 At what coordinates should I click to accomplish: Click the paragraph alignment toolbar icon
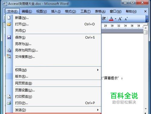click(104, 19)
